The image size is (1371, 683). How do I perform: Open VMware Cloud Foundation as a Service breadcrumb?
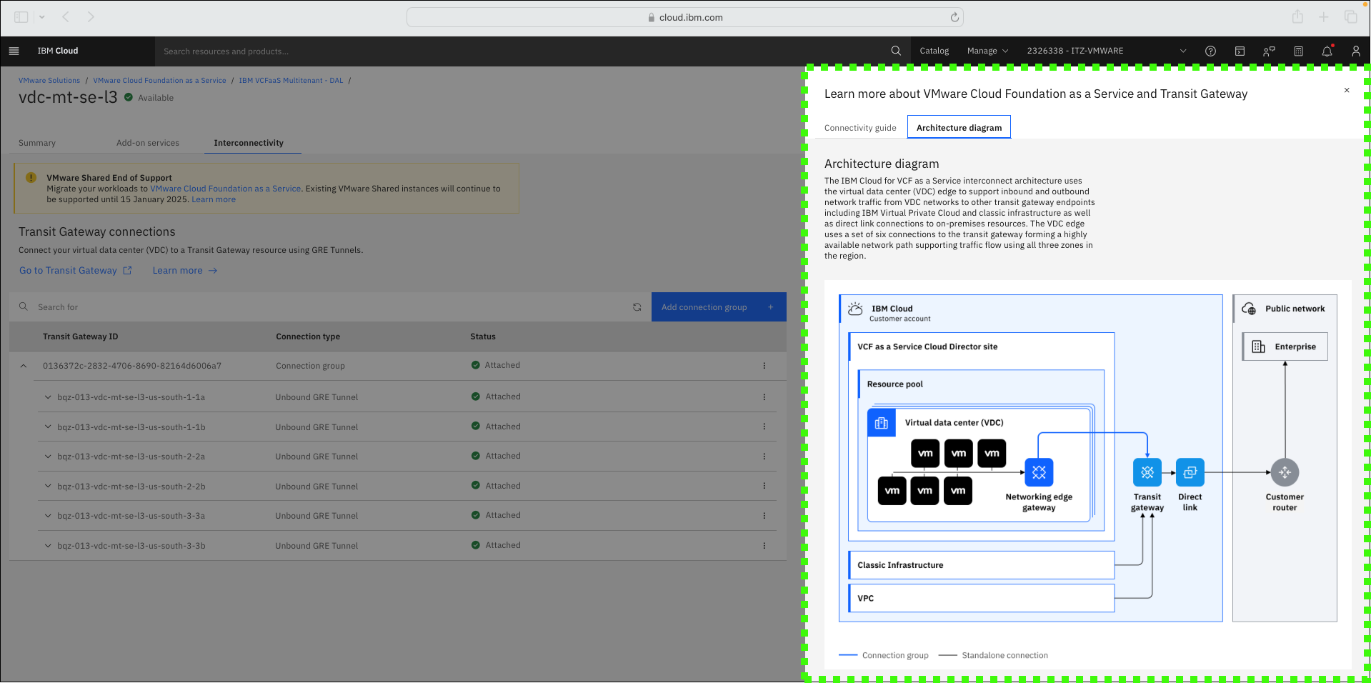coord(159,81)
